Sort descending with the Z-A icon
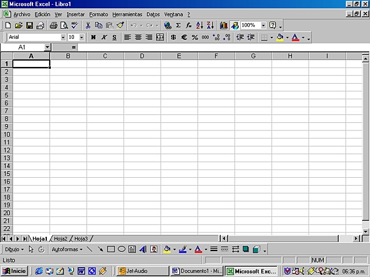This screenshot has width=370, height=277. click(x=210, y=25)
